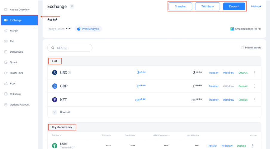Click the top Withdraw button

click(x=208, y=6)
